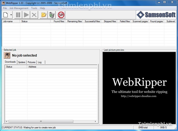Click the SamsonSoft logo banner
The height and width of the screenshot is (131, 178).
156,15
